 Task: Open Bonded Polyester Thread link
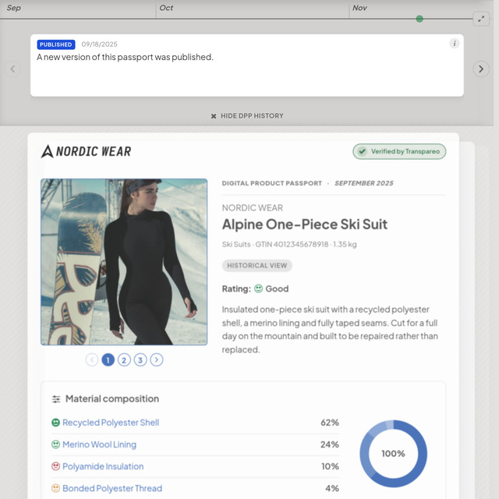pos(112,489)
